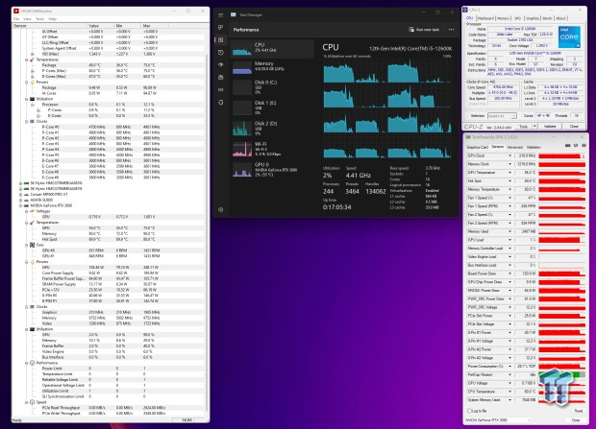This screenshot has height=429, width=596.
Task: Select Performance page icon in Task Manager sidebar
Action: [x=221, y=40]
